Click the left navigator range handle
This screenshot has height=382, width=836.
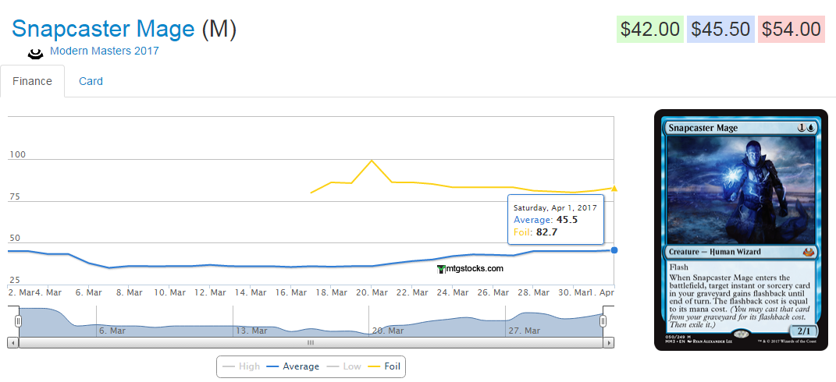coord(19,320)
